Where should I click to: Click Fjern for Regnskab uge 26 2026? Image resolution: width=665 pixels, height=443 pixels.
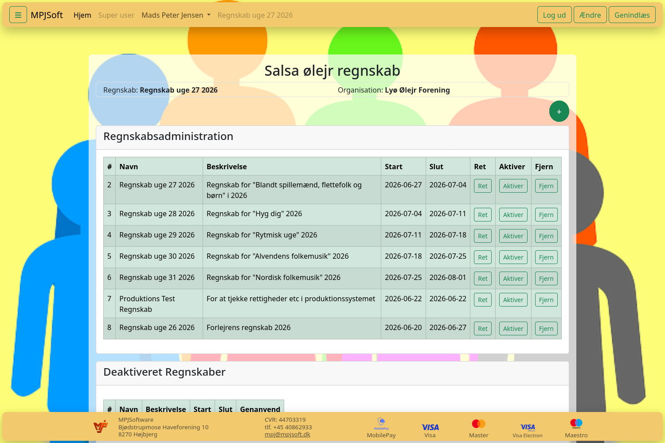tap(546, 329)
